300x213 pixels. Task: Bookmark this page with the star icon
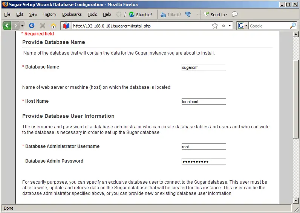pos(215,26)
